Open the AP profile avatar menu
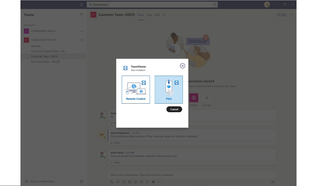 tap(267, 4)
